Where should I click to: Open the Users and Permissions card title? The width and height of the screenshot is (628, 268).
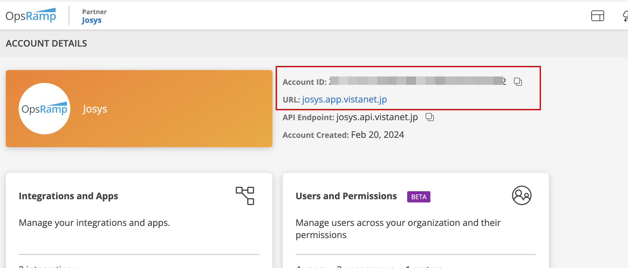click(x=346, y=196)
